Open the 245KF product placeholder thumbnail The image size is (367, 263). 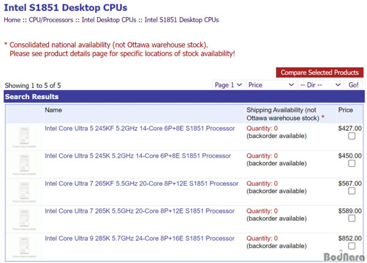click(24, 137)
